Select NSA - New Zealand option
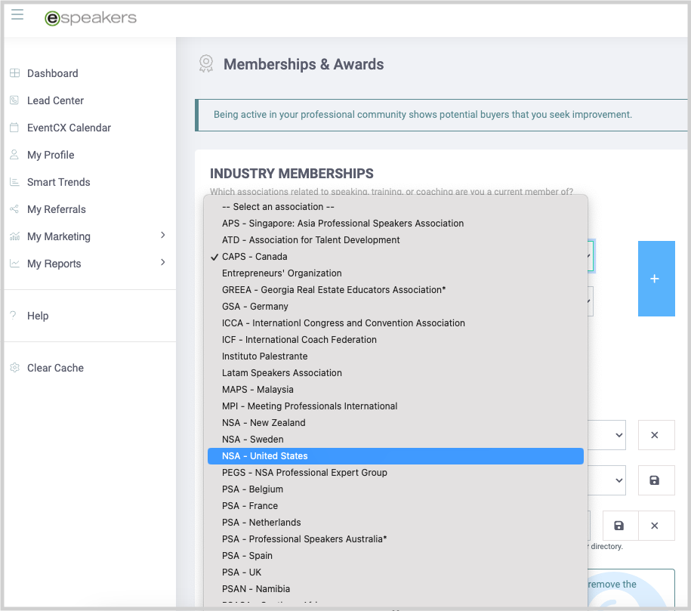 pyautogui.click(x=395, y=423)
